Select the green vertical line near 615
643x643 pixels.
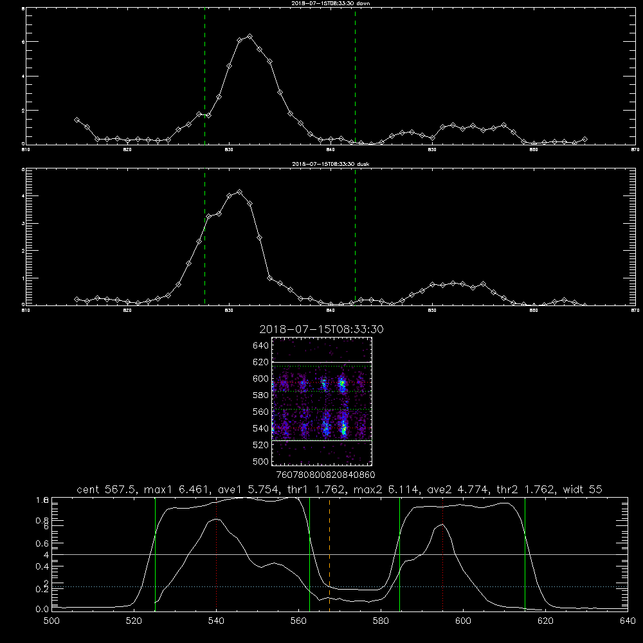pyautogui.click(x=525, y=554)
